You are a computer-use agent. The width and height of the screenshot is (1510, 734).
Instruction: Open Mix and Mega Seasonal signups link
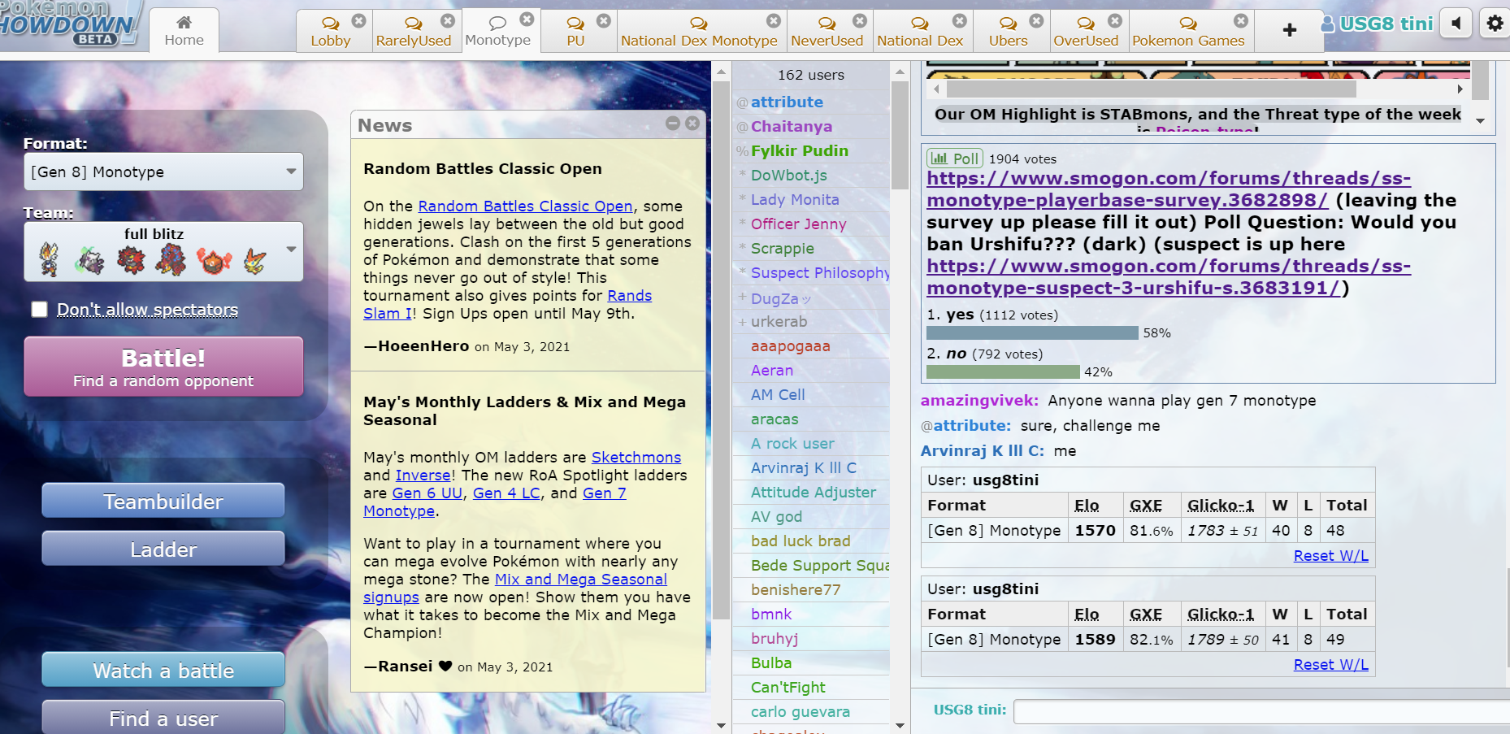tap(581, 580)
